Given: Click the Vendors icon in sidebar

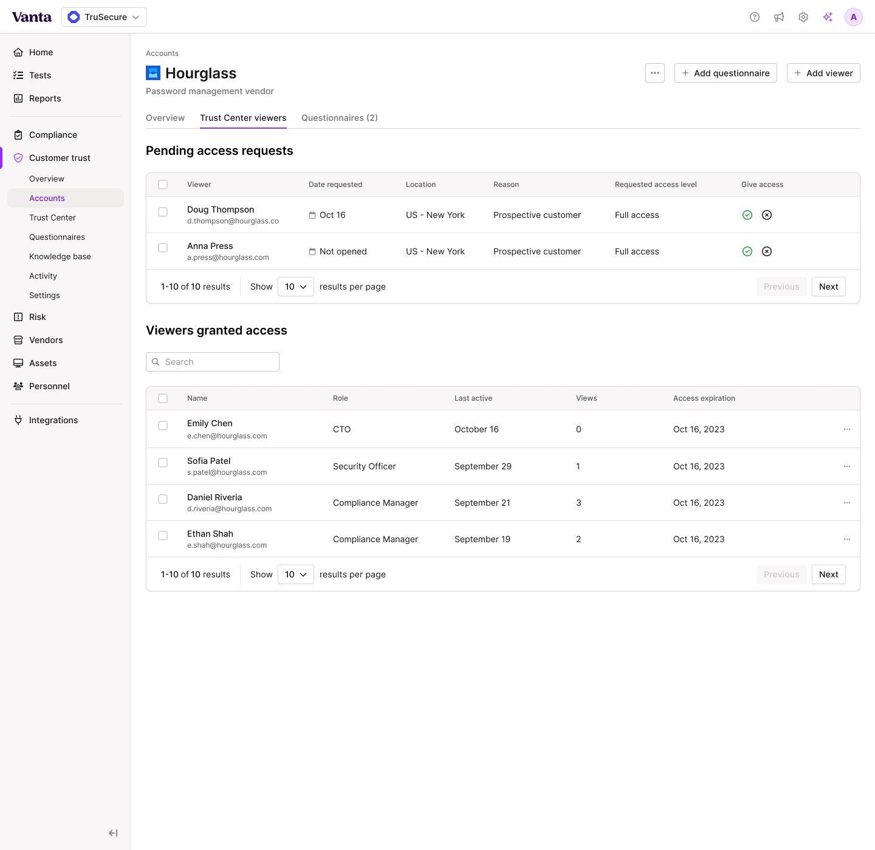Looking at the screenshot, I should (x=18, y=340).
